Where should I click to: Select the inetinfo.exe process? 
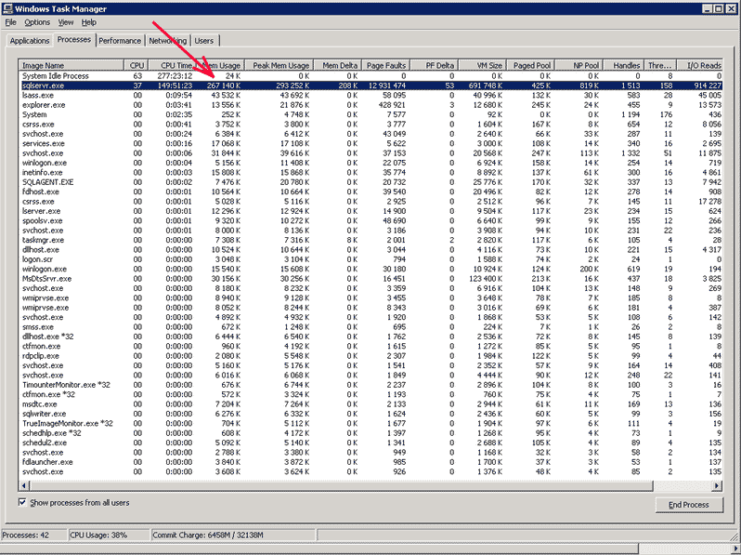(370, 172)
